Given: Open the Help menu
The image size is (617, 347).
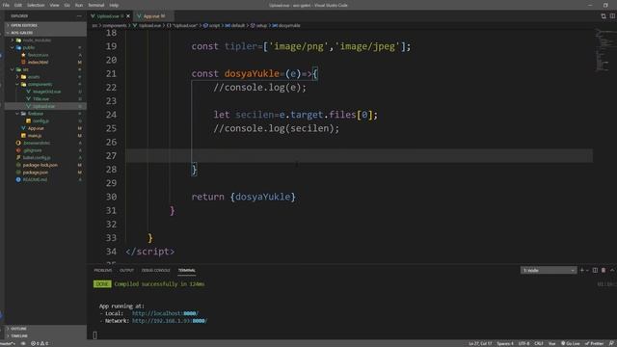Looking at the screenshot, I should (x=114, y=5).
